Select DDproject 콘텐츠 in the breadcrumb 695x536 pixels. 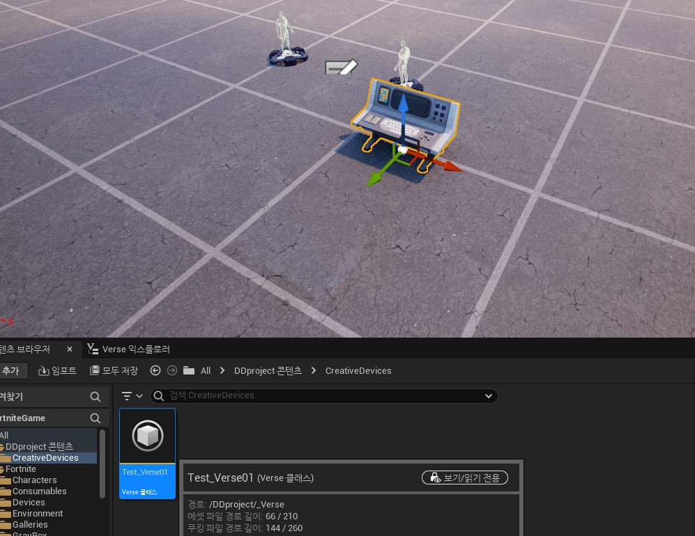[268, 371]
